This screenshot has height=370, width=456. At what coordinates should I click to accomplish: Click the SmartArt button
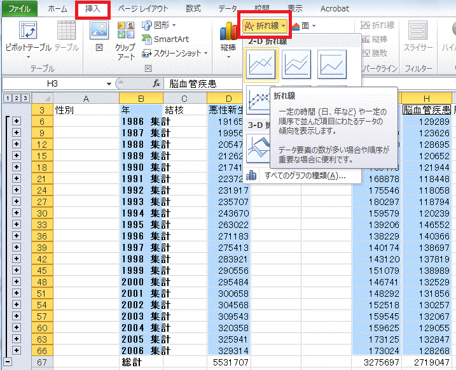point(165,39)
